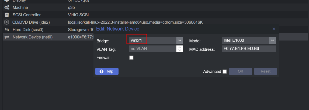Click the Hard Disk drive icon
Screen dimensions: 309x110
(7, 29)
